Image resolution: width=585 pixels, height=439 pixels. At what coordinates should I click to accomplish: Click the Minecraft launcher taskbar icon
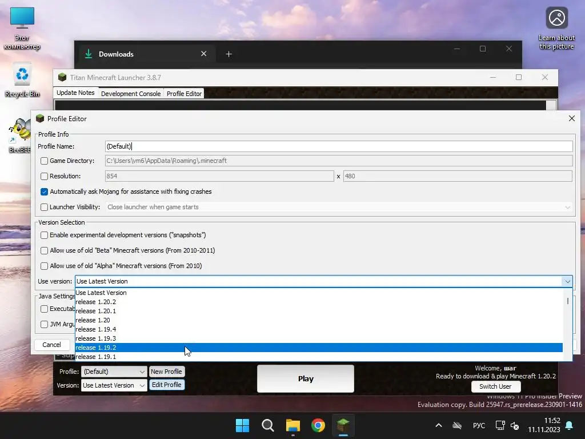[343, 425]
